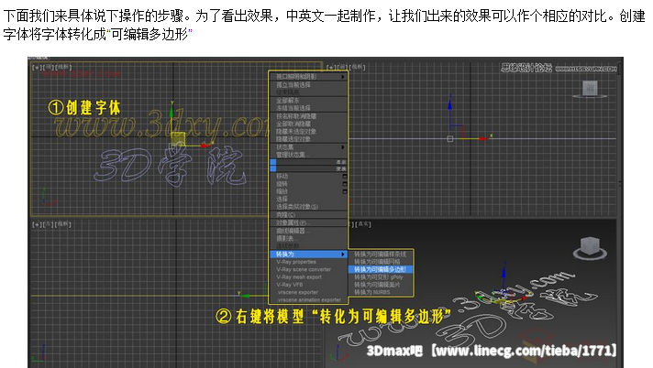The image size is (653, 368).
Task: Open V-Ray scene converter entry
Action: click(308, 269)
